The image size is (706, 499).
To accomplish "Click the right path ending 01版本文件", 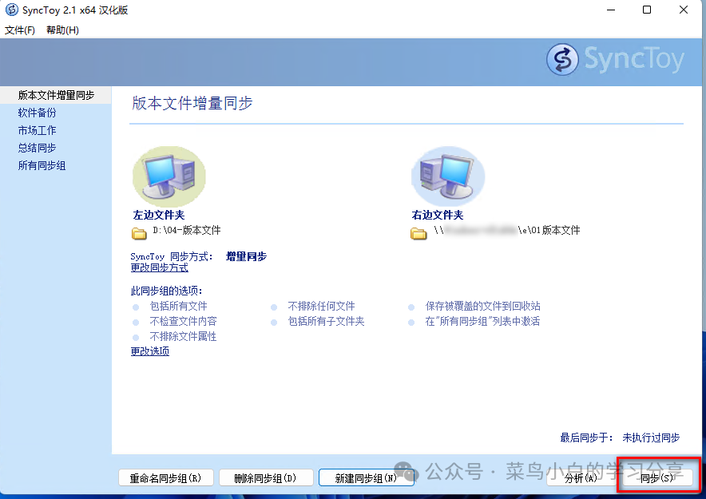I will pyautogui.click(x=507, y=231).
